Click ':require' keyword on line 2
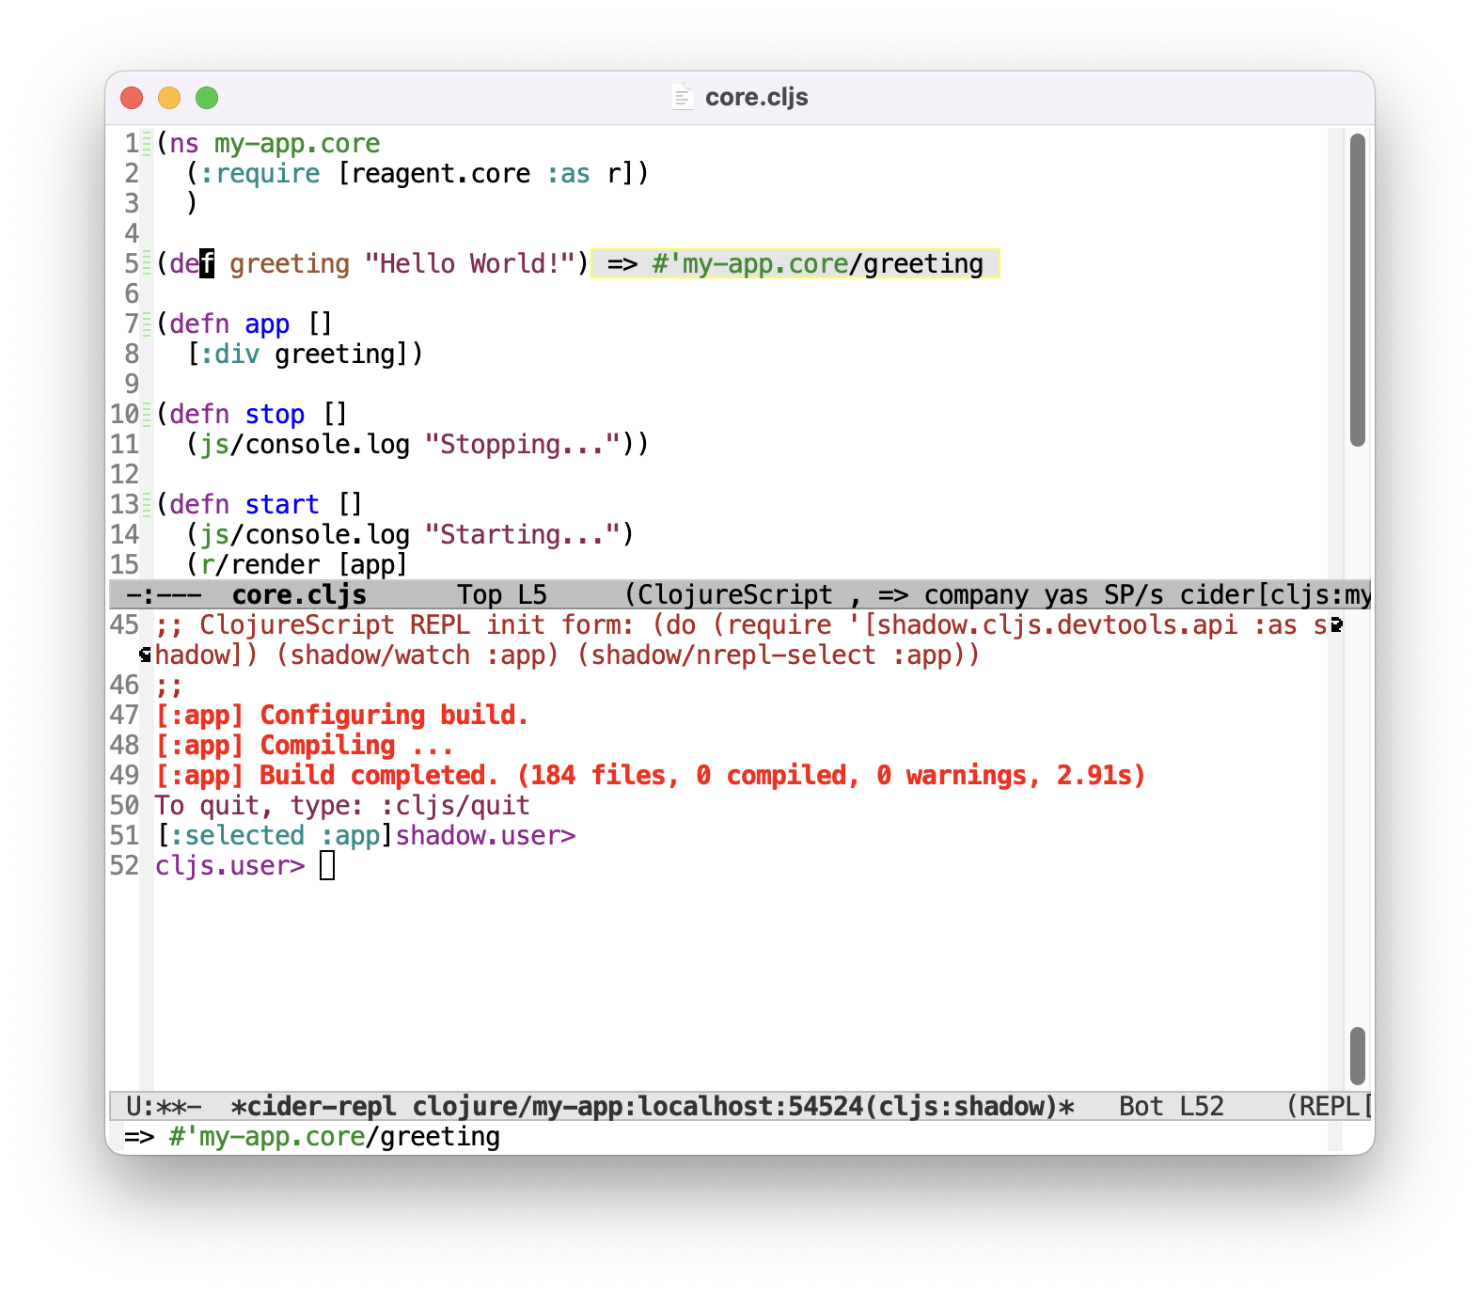This screenshot has height=1294, width=1480. tap(260, 173)
